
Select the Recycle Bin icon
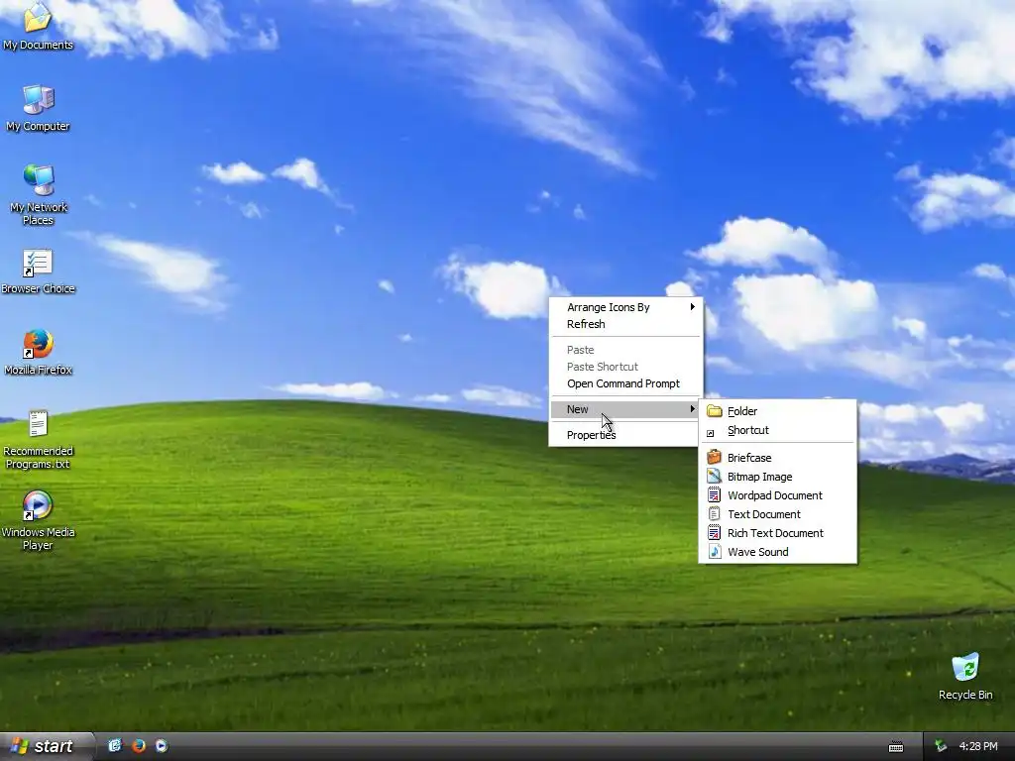(x=965, y=676)
